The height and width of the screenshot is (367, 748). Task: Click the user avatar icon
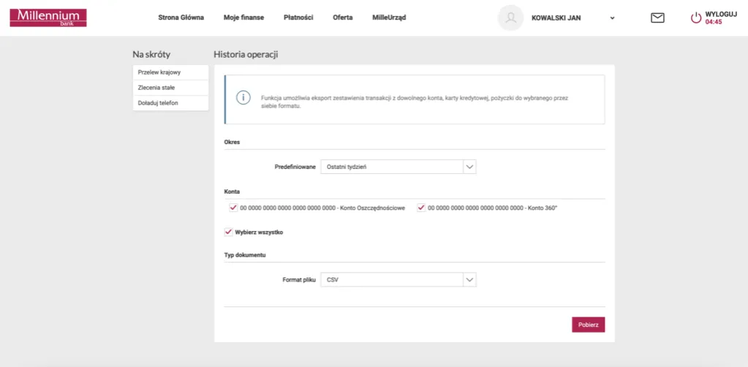point(510,18)
